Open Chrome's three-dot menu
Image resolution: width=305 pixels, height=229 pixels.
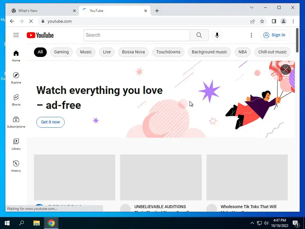[x=293, y=21]
